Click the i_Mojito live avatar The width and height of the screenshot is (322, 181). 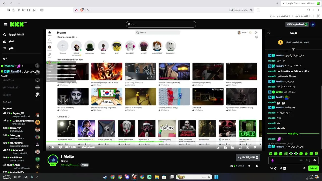[53, 160]
